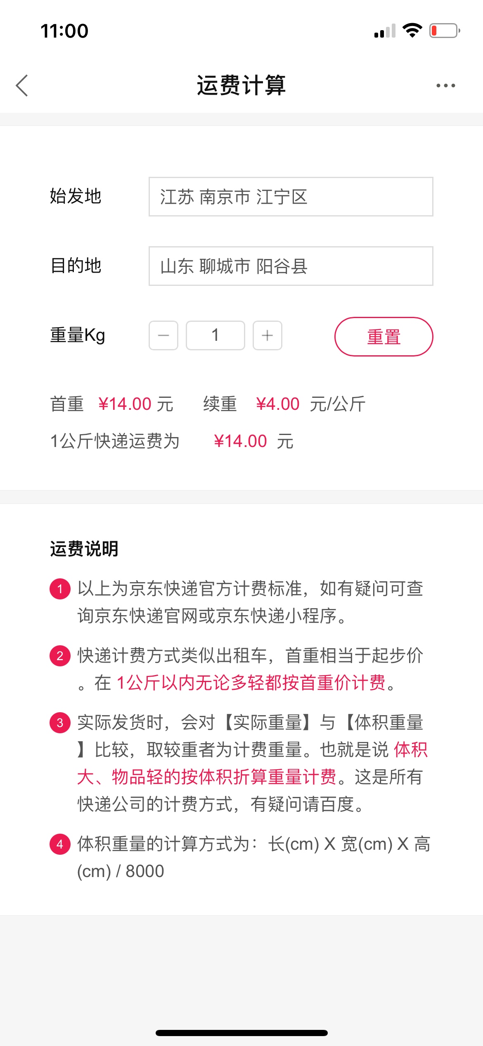
Task: Select the weight quantity input box
Action: pos(215,335)
